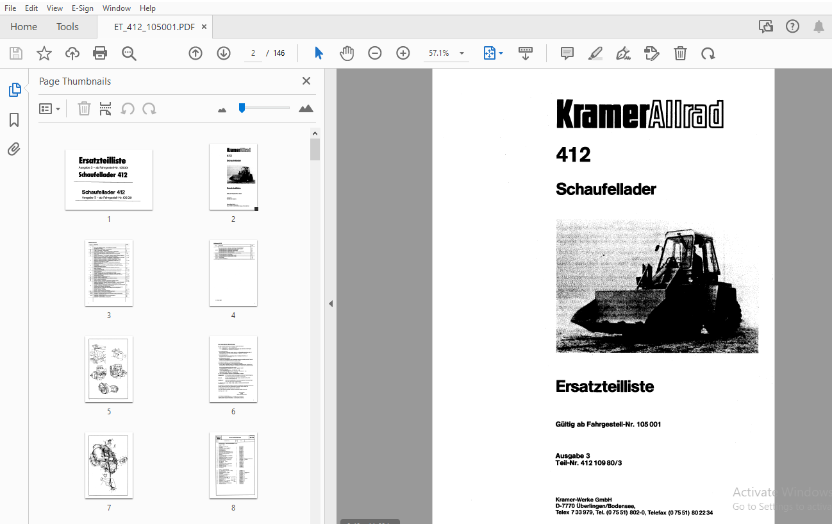This screenshot has width=832, height=524.
Task: Print the document via printer icon
Action: (x=100, y=53)
